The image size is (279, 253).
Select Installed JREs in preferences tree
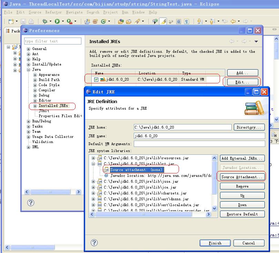[53, 105]
